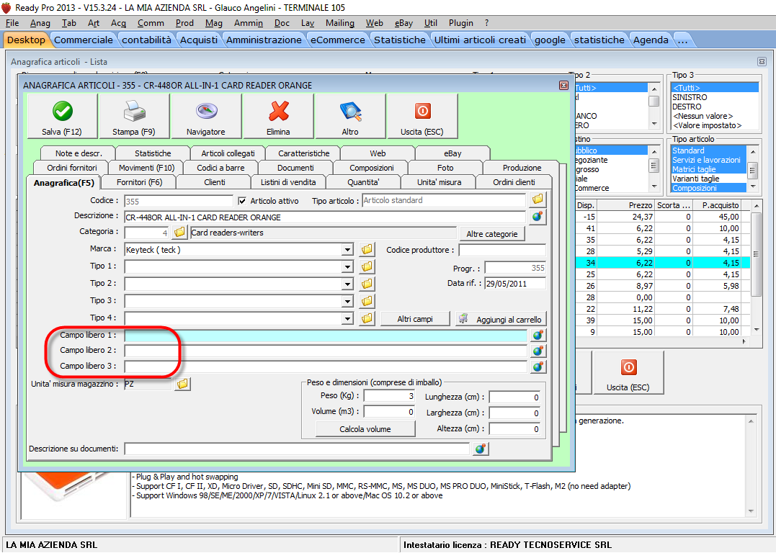
Task: Expand the Marca dropdown arrow
Action: pyautogui.click(x=347, y=250)
